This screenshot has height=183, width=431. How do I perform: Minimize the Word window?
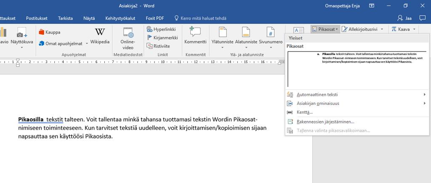(388, 5)
